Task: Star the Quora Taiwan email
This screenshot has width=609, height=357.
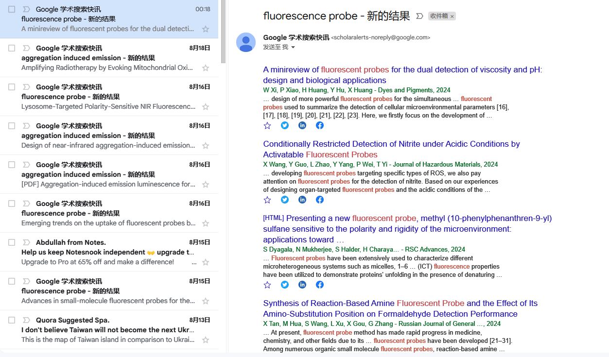Action: [206, 340]
